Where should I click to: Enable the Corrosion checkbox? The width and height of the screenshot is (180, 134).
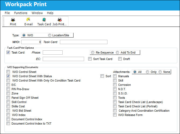pyautogui.click(x=115, y=85)
